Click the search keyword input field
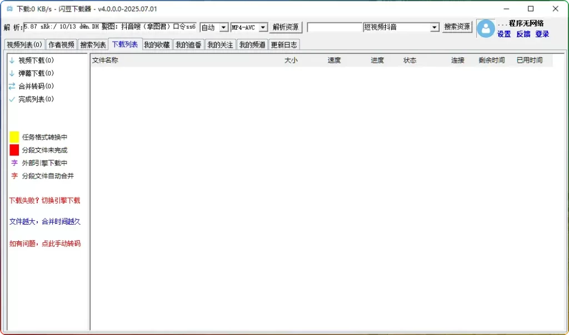The height and width of the screenshot is (335, 569). (335, 27)
